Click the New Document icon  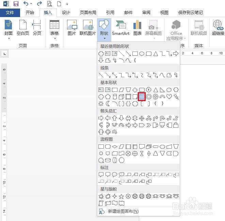tap(59, 4)
